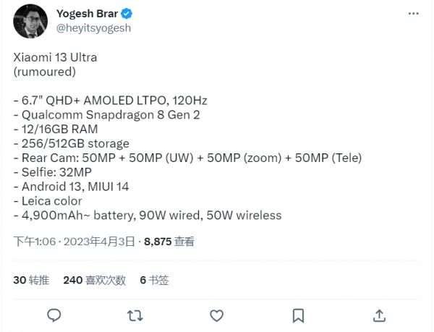Show the 30 转推 retweets list
434x332 pixels.
tap(30, 280)
